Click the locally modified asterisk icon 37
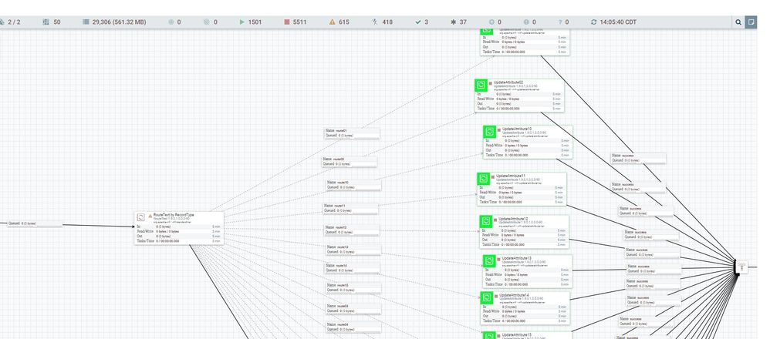This screenshot has height=339, width=770. point(453,22)
